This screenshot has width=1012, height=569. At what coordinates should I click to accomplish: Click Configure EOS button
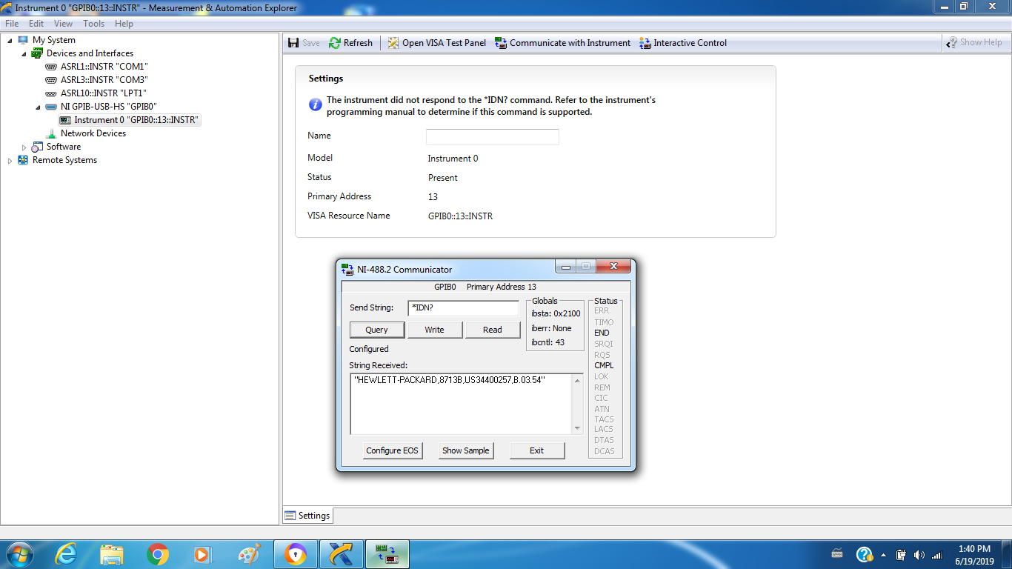click(393, 450)
